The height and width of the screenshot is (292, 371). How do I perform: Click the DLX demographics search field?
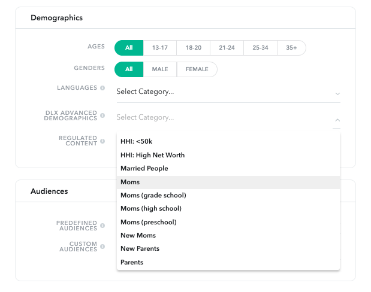(x=224, y=117)
